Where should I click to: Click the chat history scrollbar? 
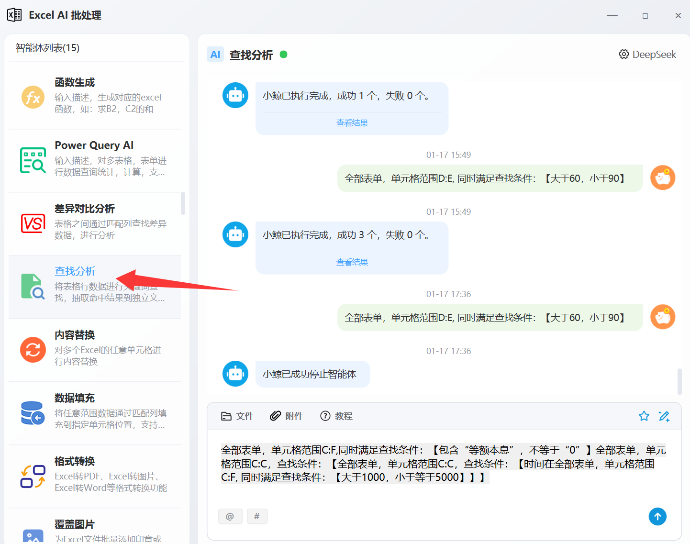click(679, 381)
